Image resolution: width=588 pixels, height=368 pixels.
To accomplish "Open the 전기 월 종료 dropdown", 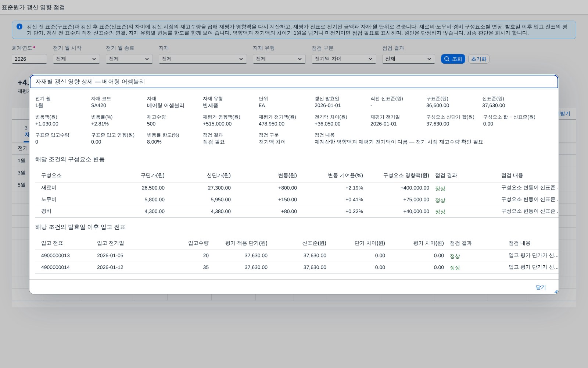I will pos(129,59).
